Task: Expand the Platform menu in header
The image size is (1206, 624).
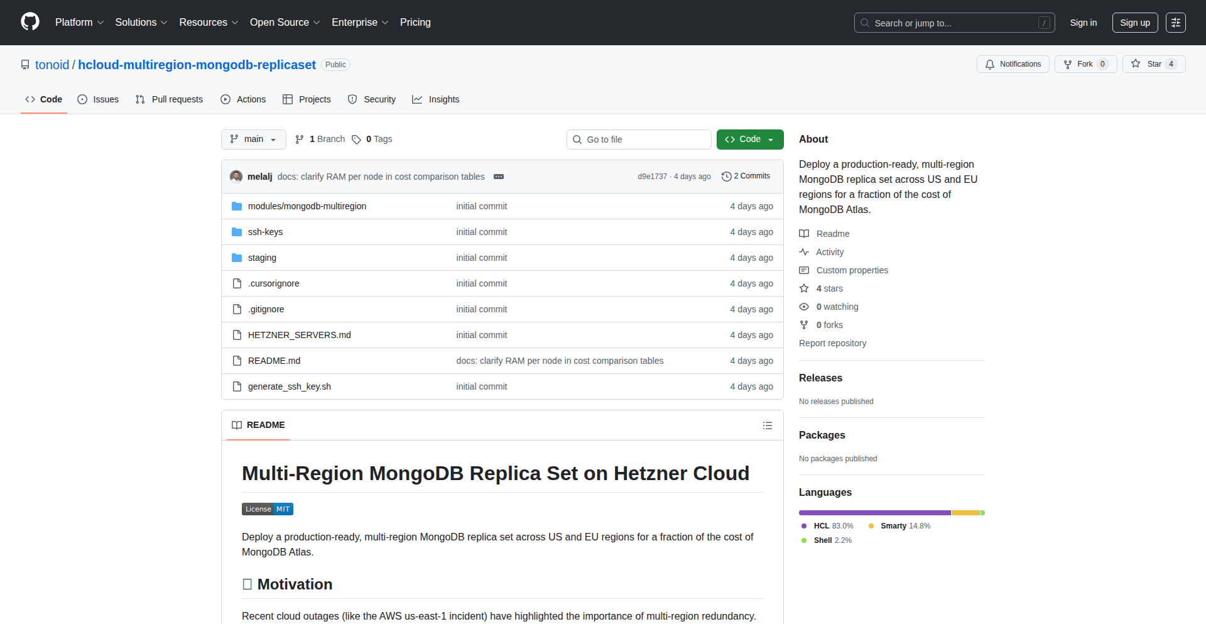Action: 79,23
